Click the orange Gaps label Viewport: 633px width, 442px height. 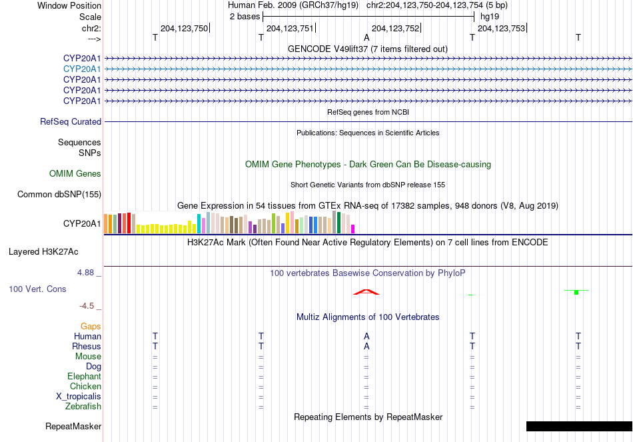pos(91,327)
